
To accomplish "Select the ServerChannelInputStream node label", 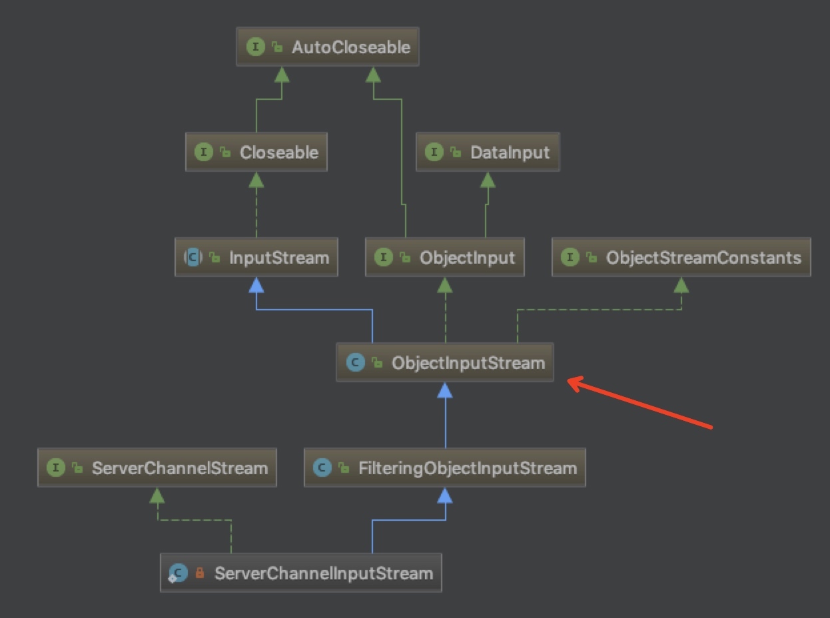I will tap(324, 573).
